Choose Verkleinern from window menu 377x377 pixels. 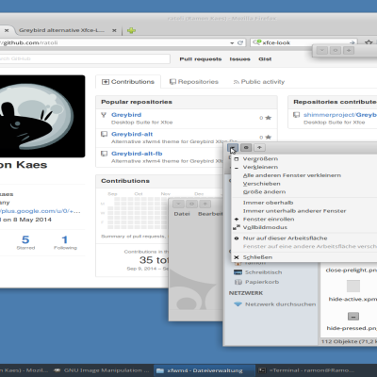[303, 167]
